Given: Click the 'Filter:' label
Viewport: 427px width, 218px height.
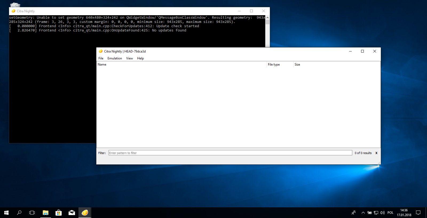Looking at the screenshot, I should [102, 153].
